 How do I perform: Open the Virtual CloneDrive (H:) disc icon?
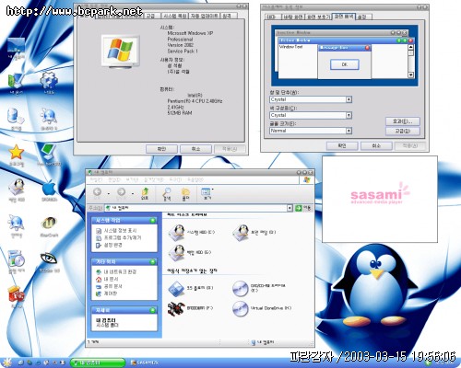point(241,308)
